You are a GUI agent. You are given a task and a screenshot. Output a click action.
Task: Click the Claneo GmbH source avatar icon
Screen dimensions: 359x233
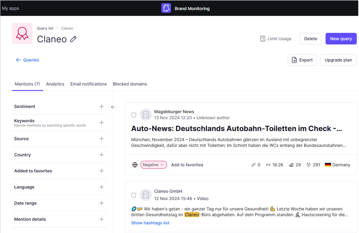click(x=146, y=195)
